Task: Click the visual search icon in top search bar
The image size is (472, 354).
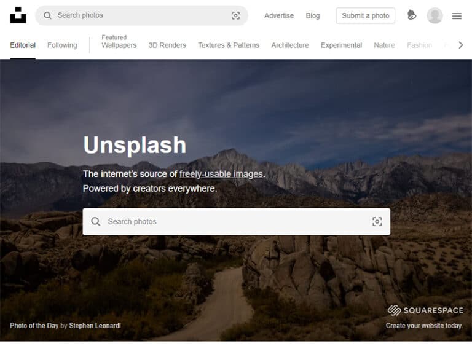Action: tap(235, 15)
